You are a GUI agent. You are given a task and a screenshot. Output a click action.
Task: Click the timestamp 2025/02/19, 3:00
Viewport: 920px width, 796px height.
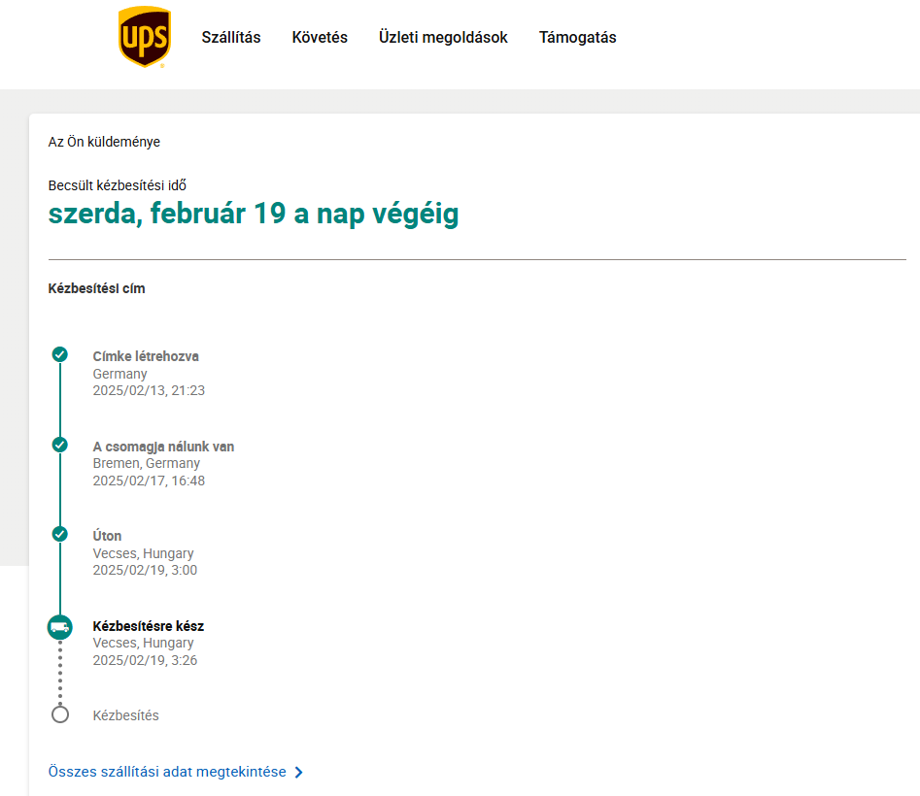pyautogui.click(x=145, y=570)
